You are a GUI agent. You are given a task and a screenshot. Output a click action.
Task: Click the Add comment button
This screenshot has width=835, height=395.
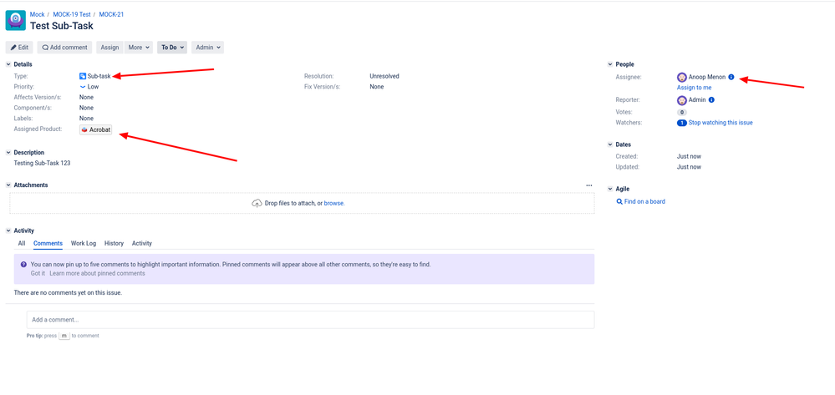64,48
